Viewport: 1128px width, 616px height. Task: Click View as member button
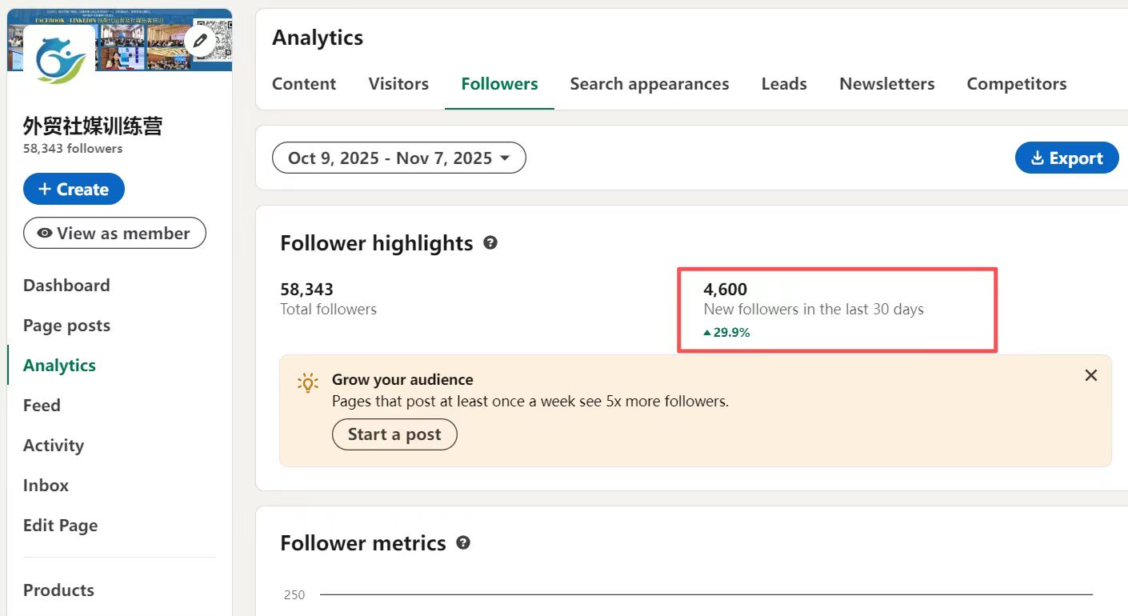pos(114,234)
